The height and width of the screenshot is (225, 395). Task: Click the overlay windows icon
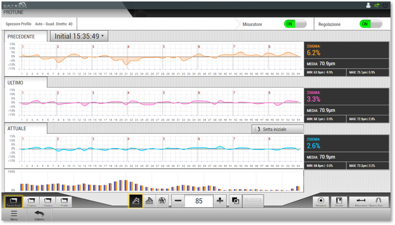tap(236, 201)
